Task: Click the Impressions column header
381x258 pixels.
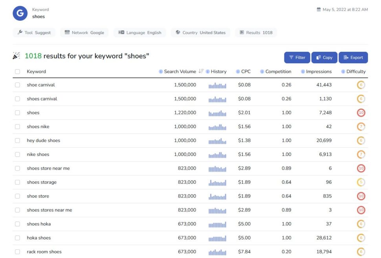Action: (x=319, y=71)
